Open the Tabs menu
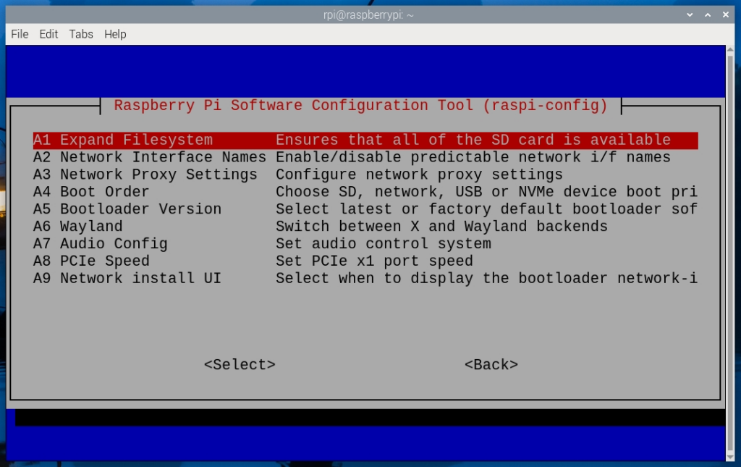This screenshot has height=467, width=741. (81, 35)
